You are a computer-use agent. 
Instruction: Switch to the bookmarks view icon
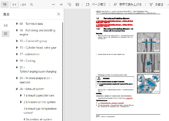(6, 25)
